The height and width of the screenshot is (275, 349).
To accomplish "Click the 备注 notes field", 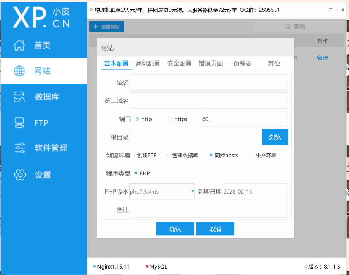I will pyautogui.click(x=209, y=210).
